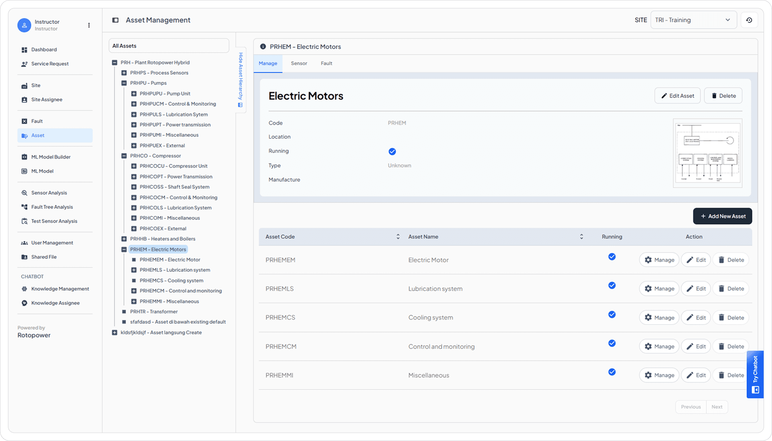This screenshot has height=441, width=772.
Task: Collapse the PRHCO - Compressor tree node
Action: tap(124, 156)
